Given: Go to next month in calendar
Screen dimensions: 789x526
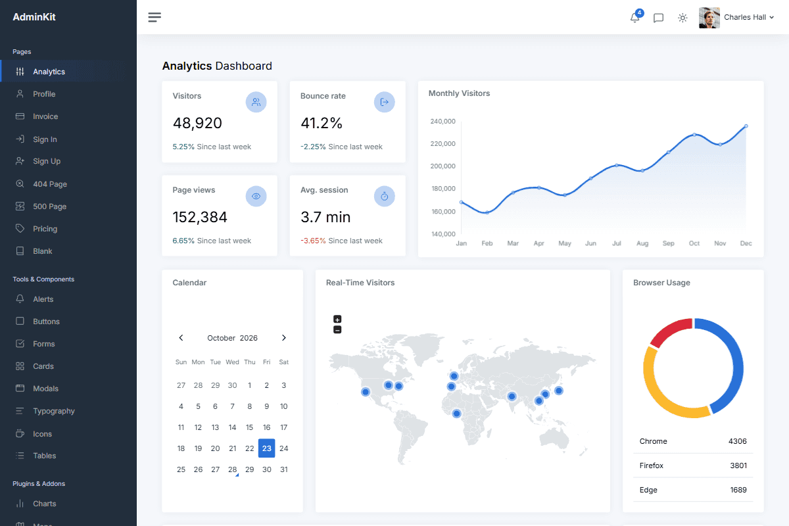Looking at the screenshot, I should click(x=284, y=338).
